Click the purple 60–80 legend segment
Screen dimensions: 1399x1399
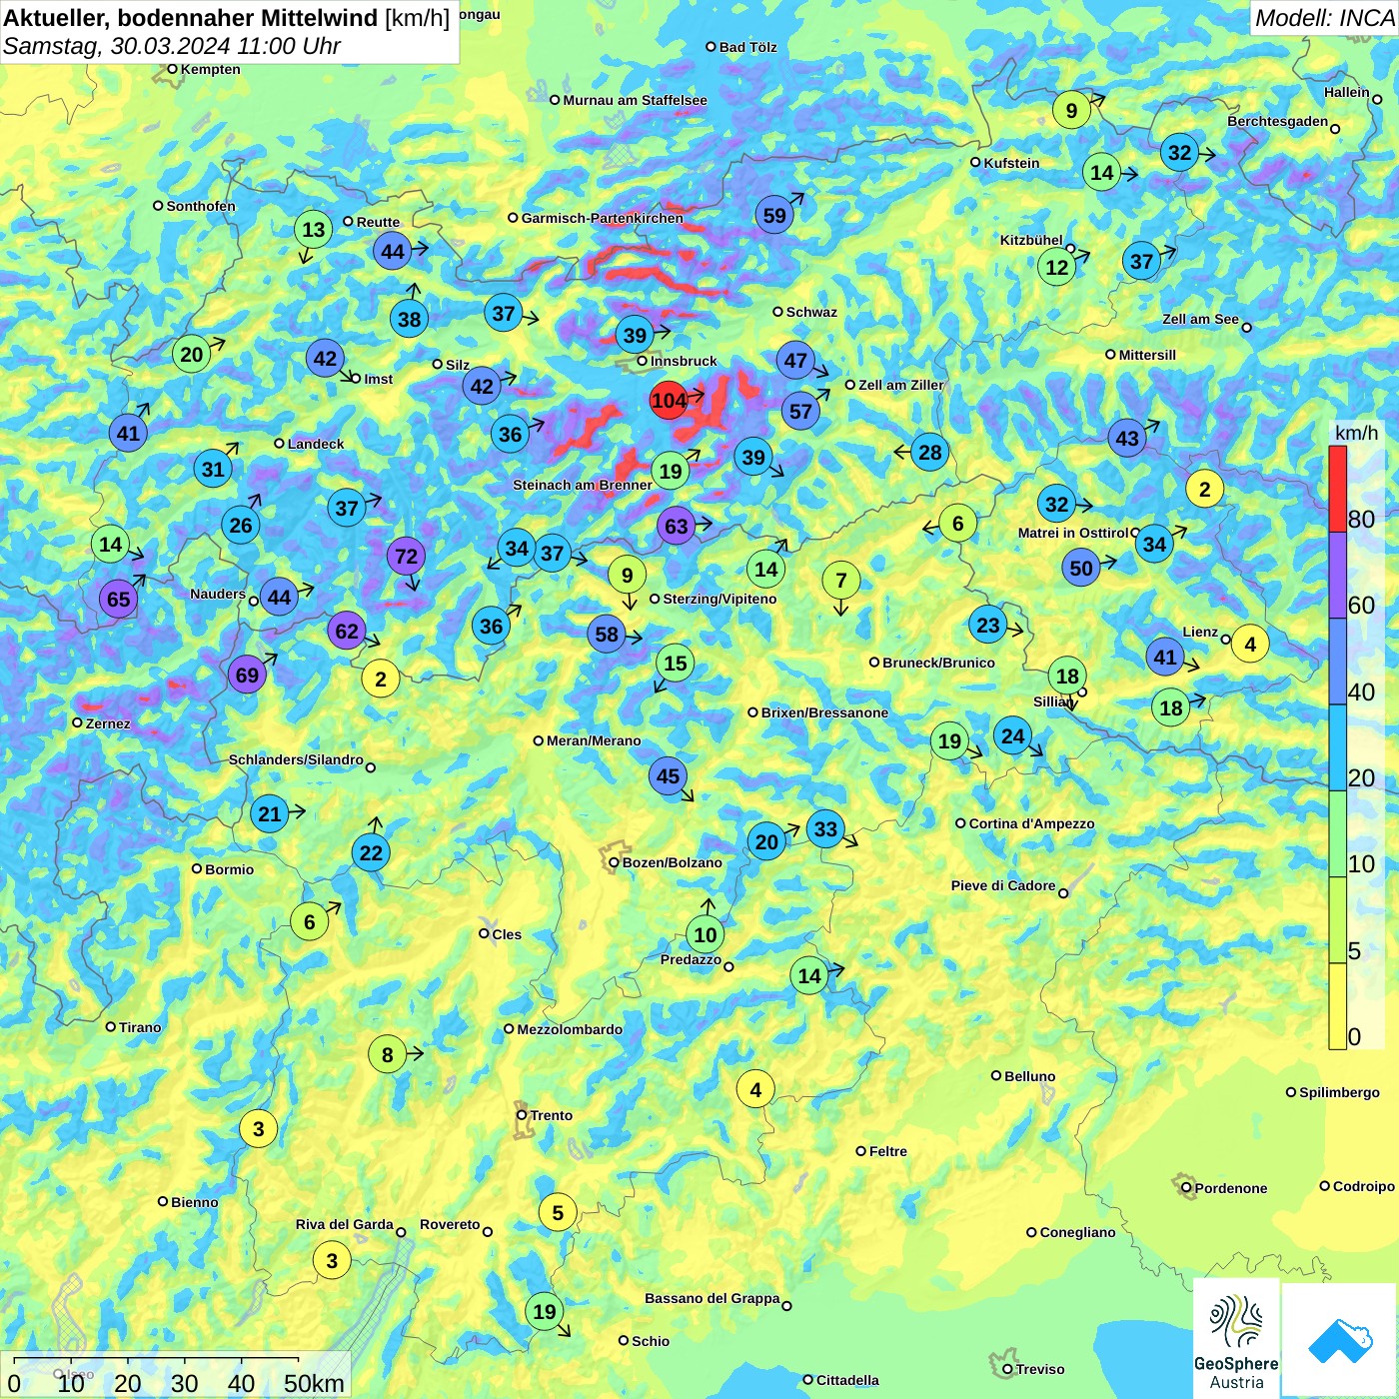pos(1338,576)
